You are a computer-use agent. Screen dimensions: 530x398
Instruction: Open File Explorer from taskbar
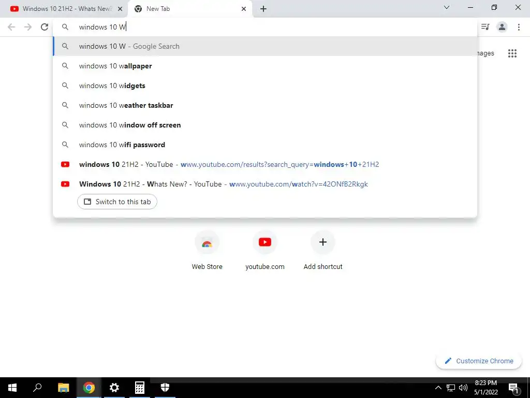(63, 388)
